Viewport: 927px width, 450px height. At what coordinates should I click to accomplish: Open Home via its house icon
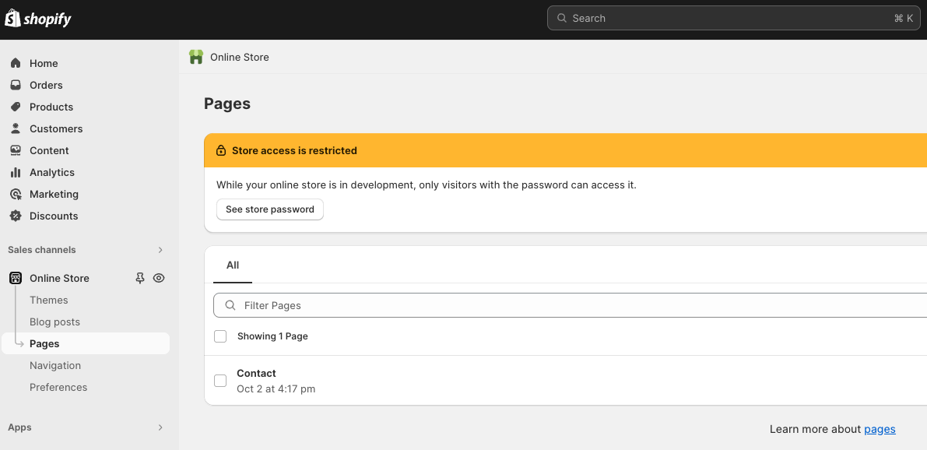point(16,63)
